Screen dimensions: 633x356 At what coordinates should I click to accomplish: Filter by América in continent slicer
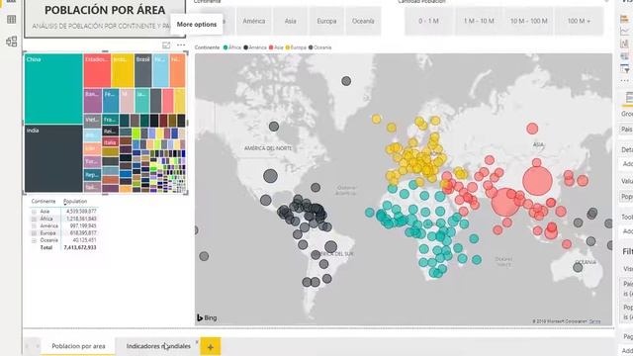pos(254,21)
